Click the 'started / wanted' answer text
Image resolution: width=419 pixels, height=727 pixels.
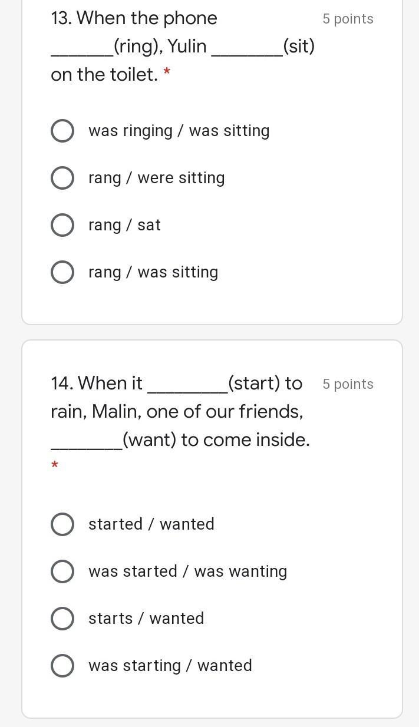point(151,524)
